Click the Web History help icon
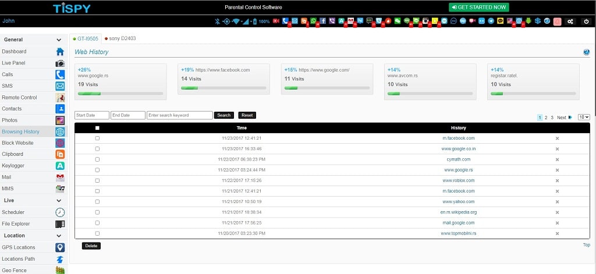The height and width of the screenshot is (274, 596). point(587,52)
